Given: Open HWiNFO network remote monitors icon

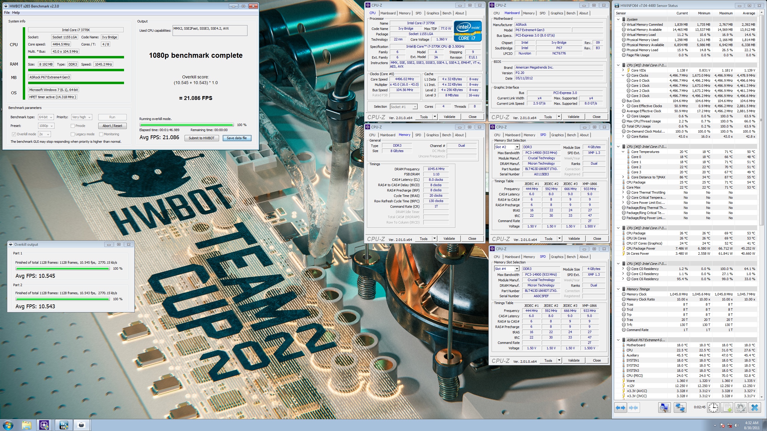Looking at the screenshot, I should click(x=680, y=407).
